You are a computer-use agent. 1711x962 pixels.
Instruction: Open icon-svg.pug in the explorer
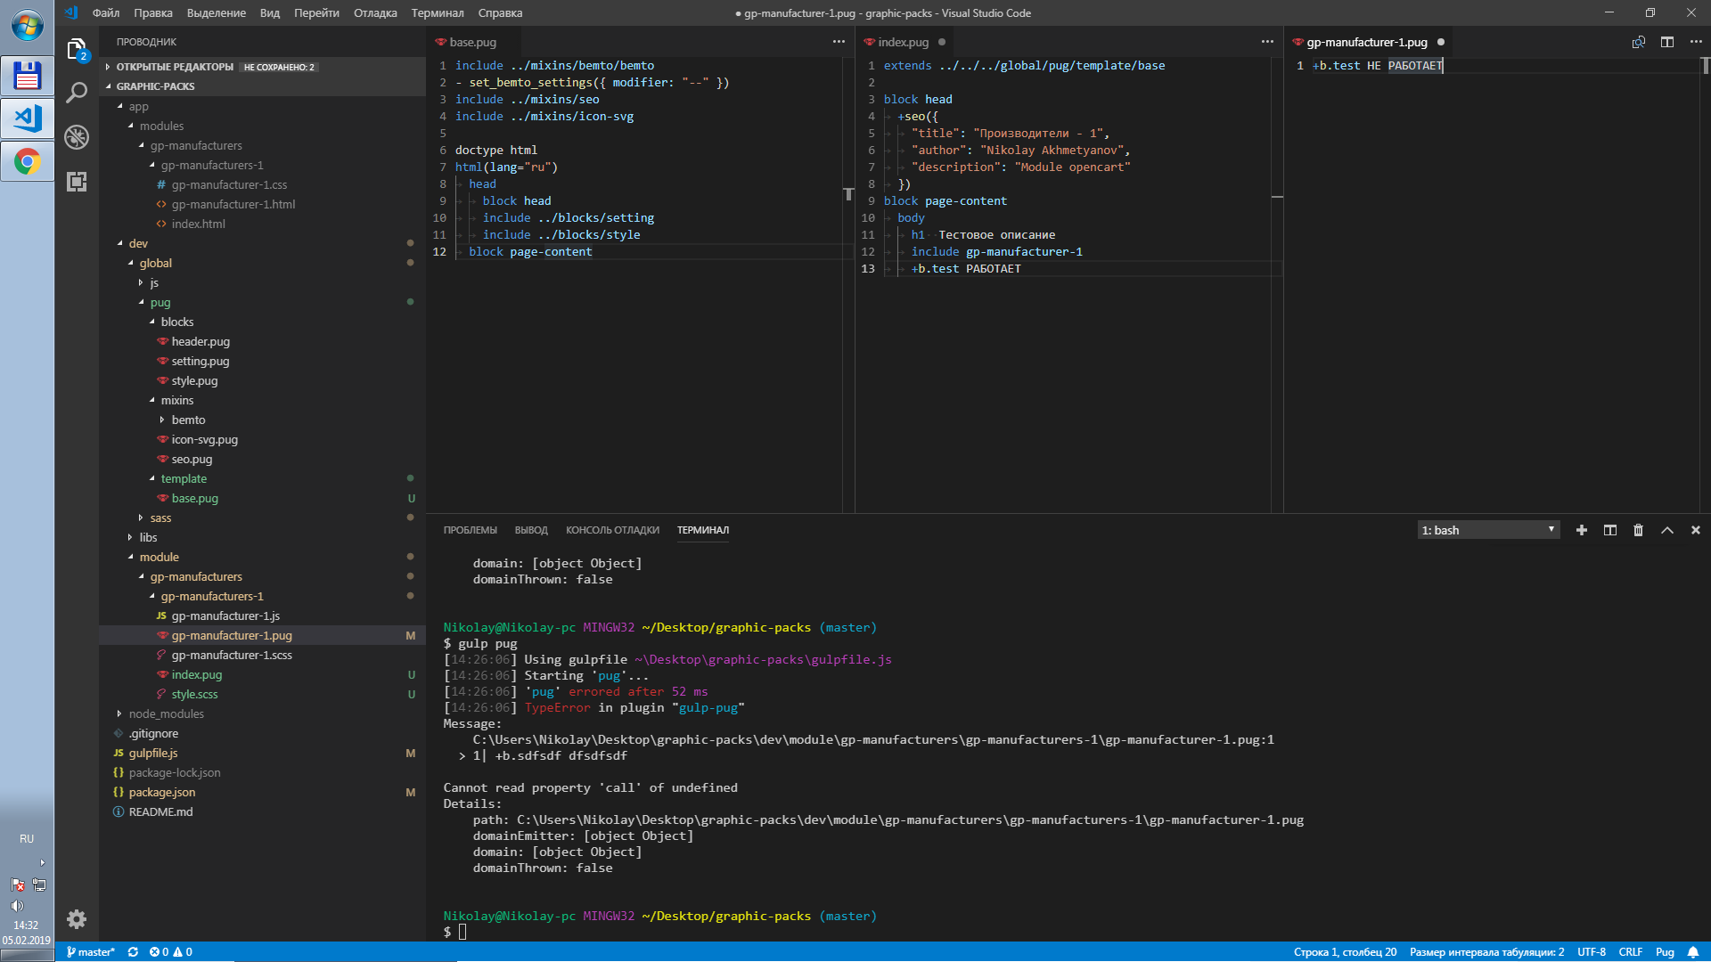262,439
